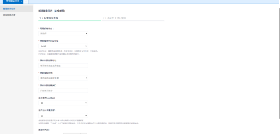Image resolution: width=280 pixels, height=134 pixels.
Task: Focus the 原收件服务器地址 input field
Action: coord(63,66)
